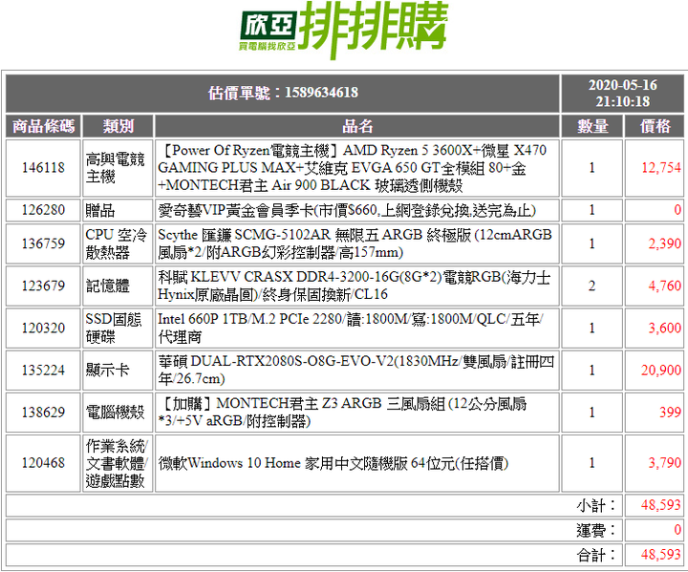Select the 科賦 KLEVV CRASX DDR4 product name
This screenshot has height=572, width=688.
tap(357, 286)
